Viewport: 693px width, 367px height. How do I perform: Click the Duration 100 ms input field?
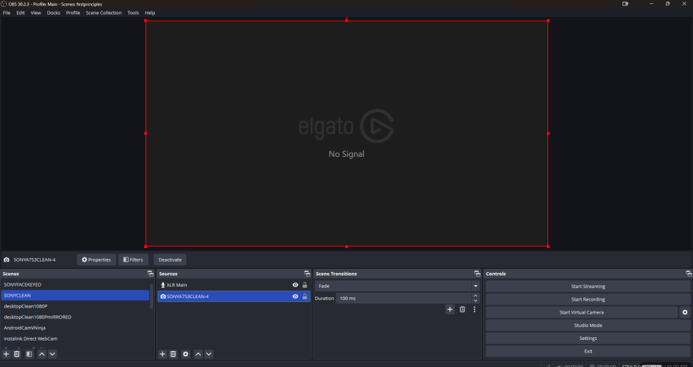coord(403,299)
